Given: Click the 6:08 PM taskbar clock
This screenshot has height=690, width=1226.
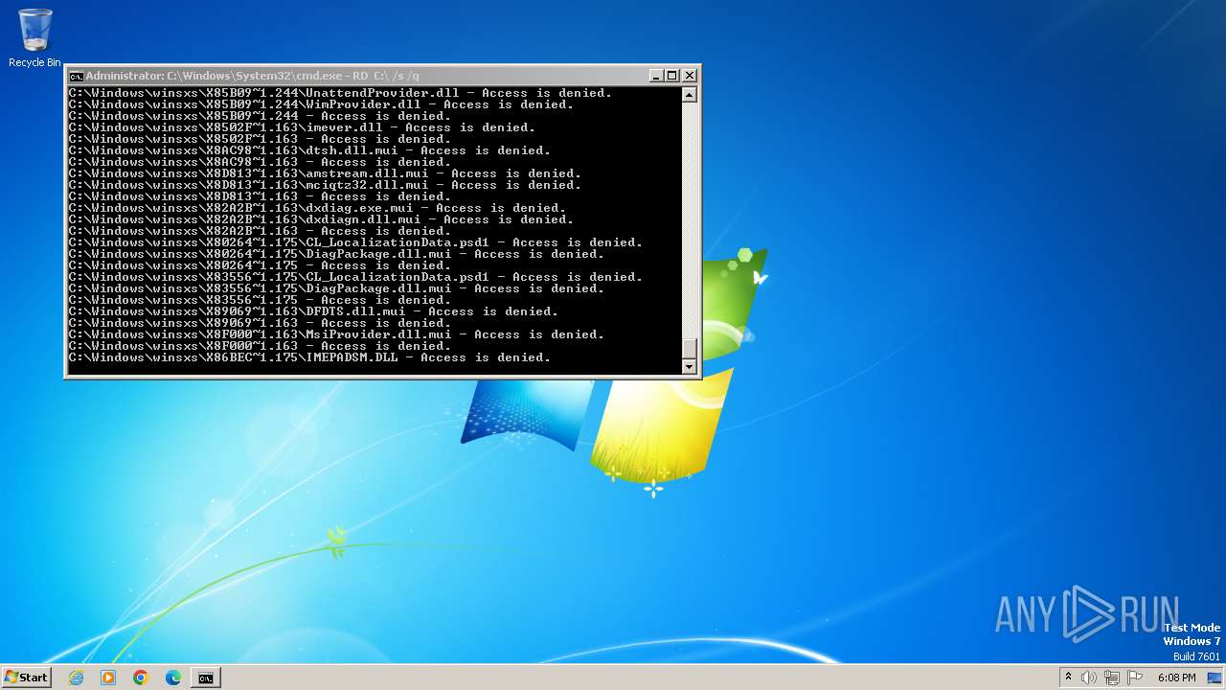Looking at the screenshot, I should [x=1176, y=678].
